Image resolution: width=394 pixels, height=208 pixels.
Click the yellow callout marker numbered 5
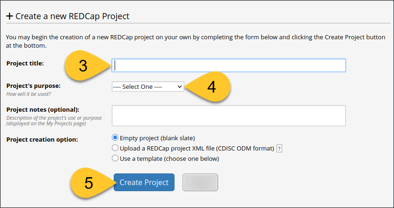[90, 183]
